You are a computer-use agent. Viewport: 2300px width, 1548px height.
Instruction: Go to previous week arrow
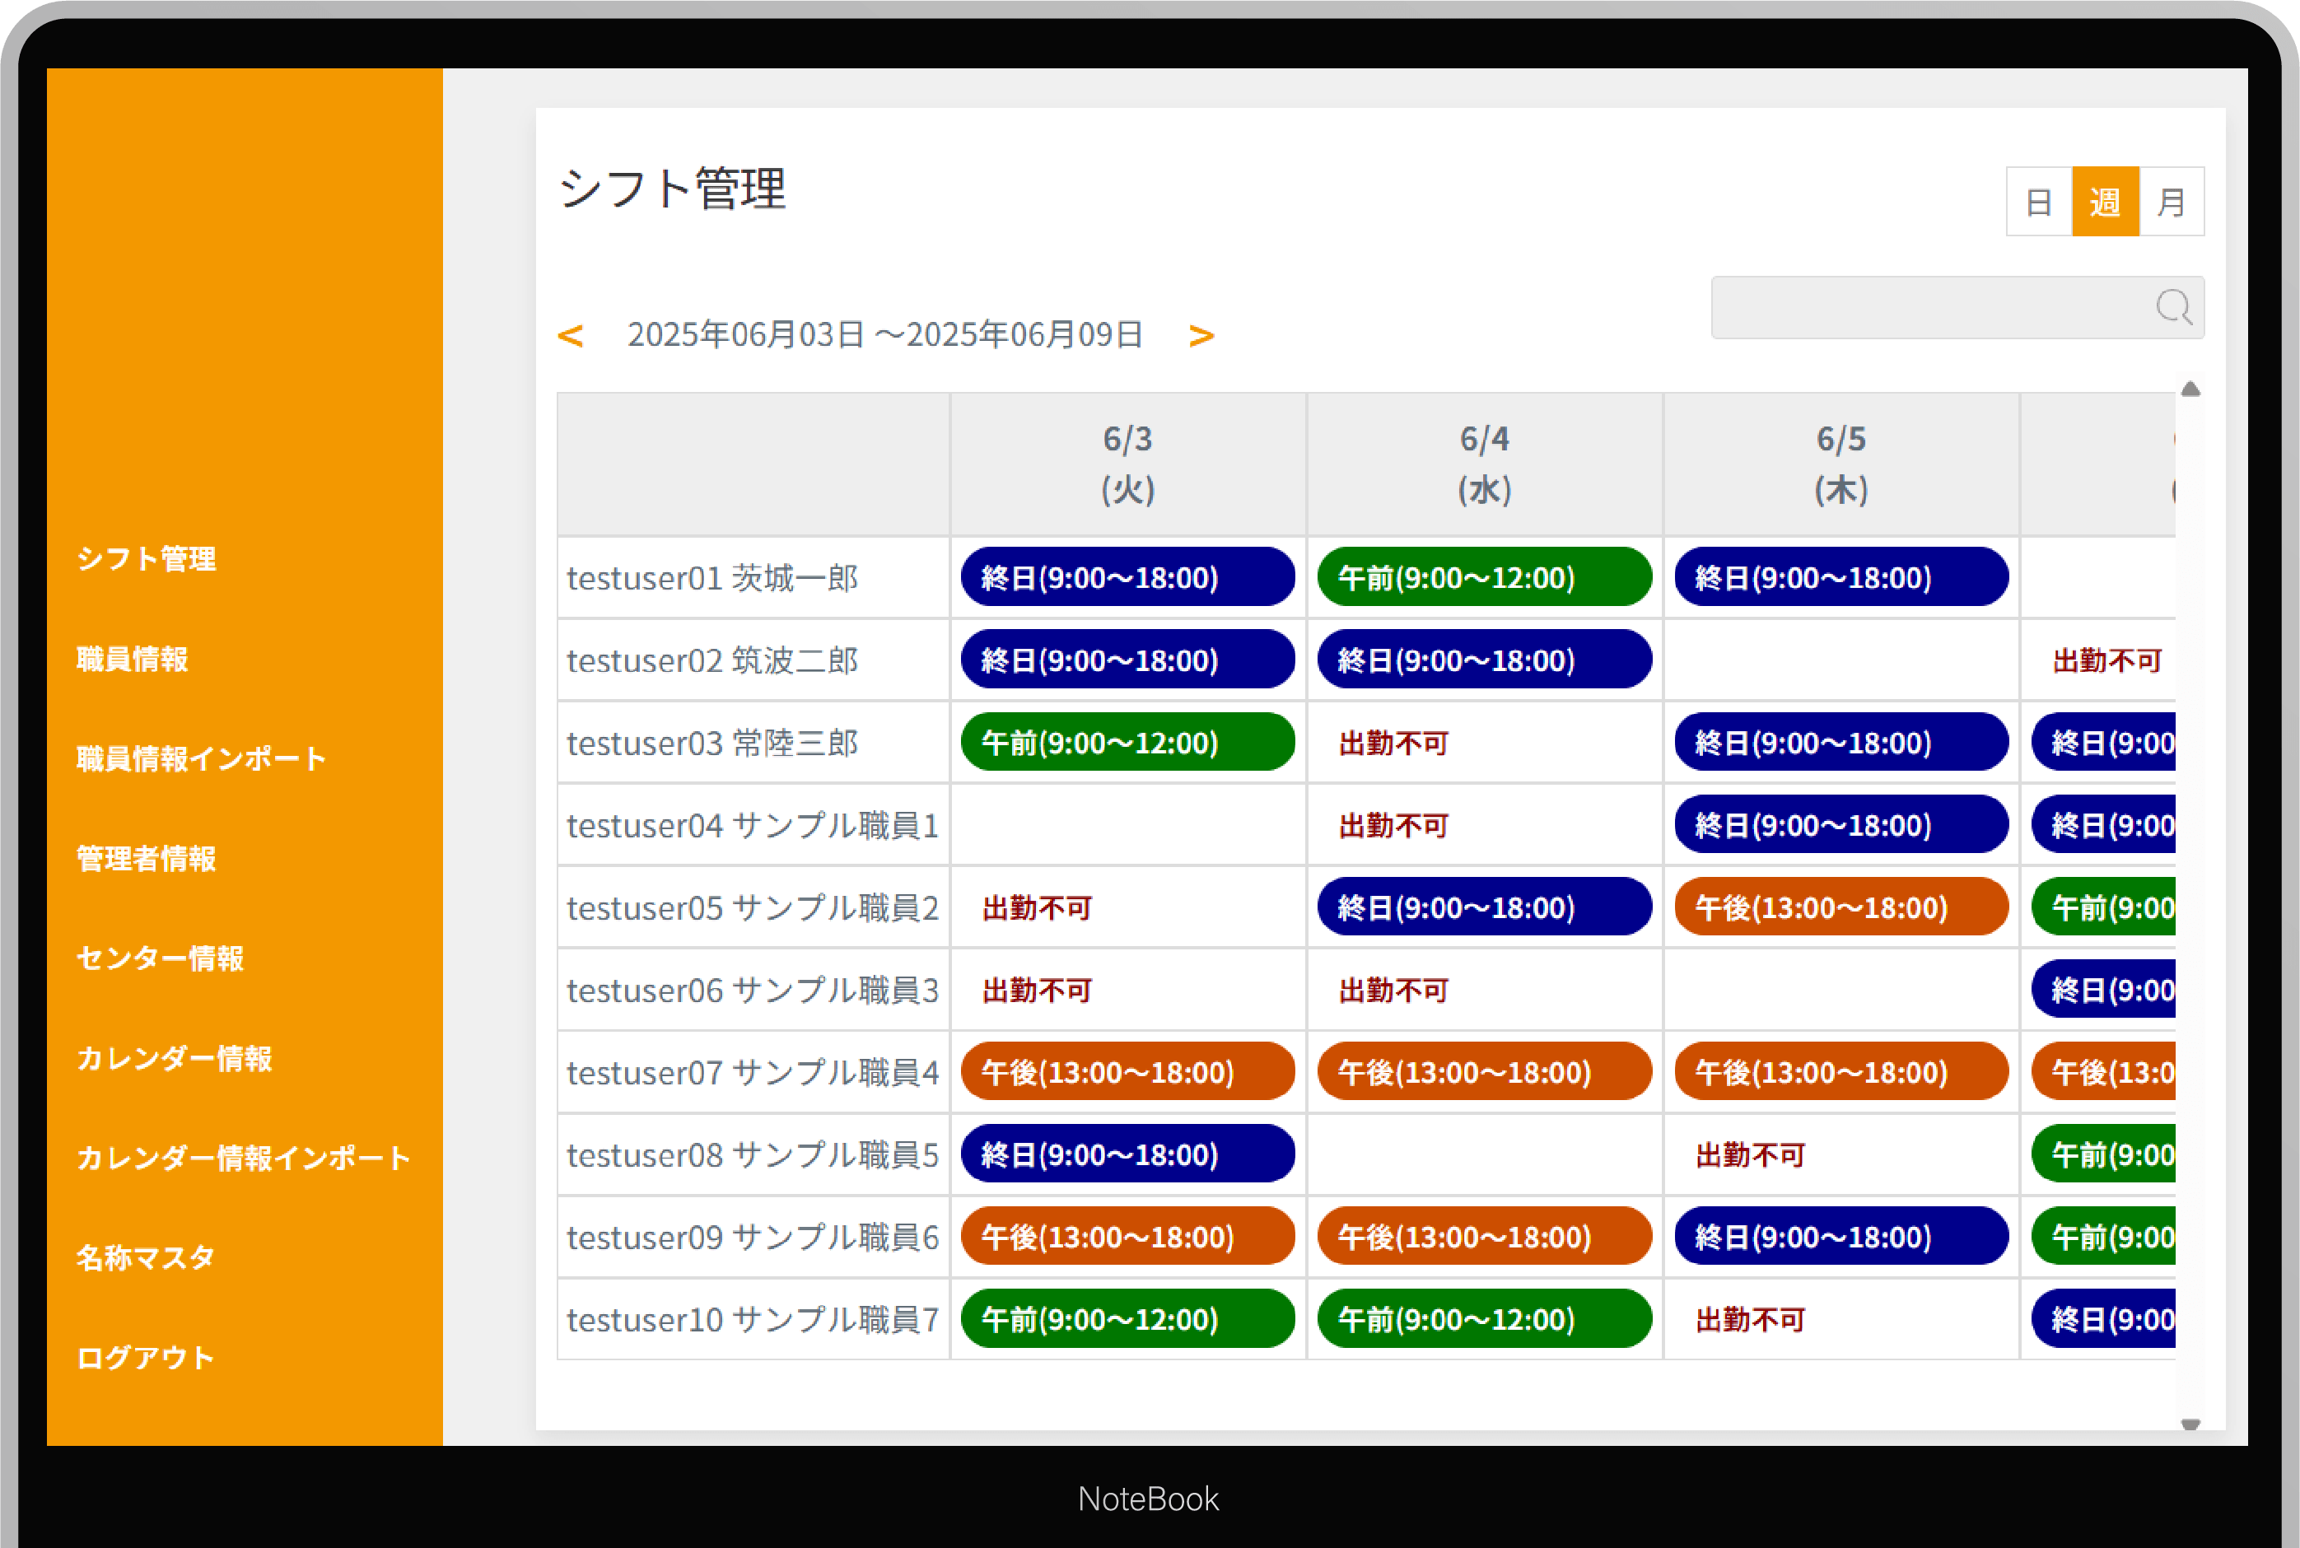coord(571,336)
